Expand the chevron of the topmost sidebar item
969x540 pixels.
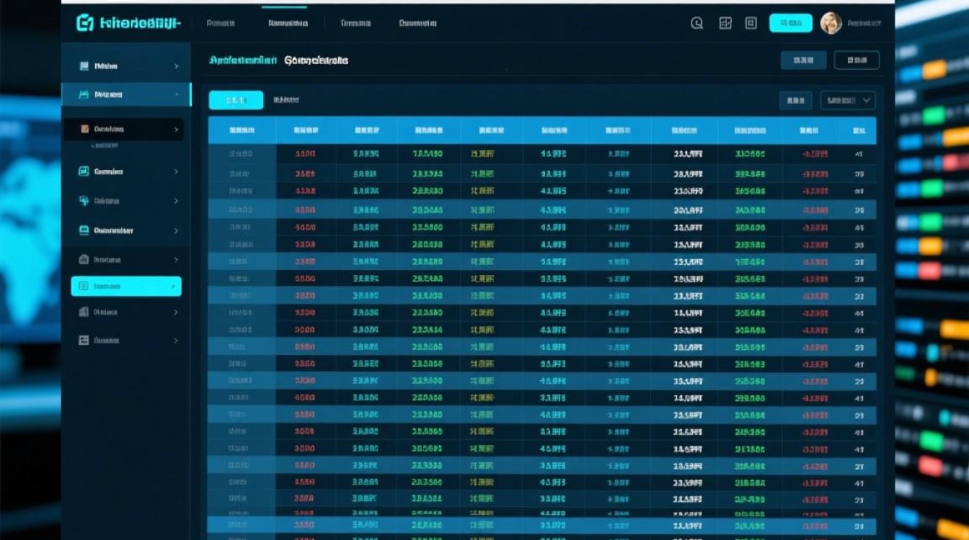click(177, 66)
